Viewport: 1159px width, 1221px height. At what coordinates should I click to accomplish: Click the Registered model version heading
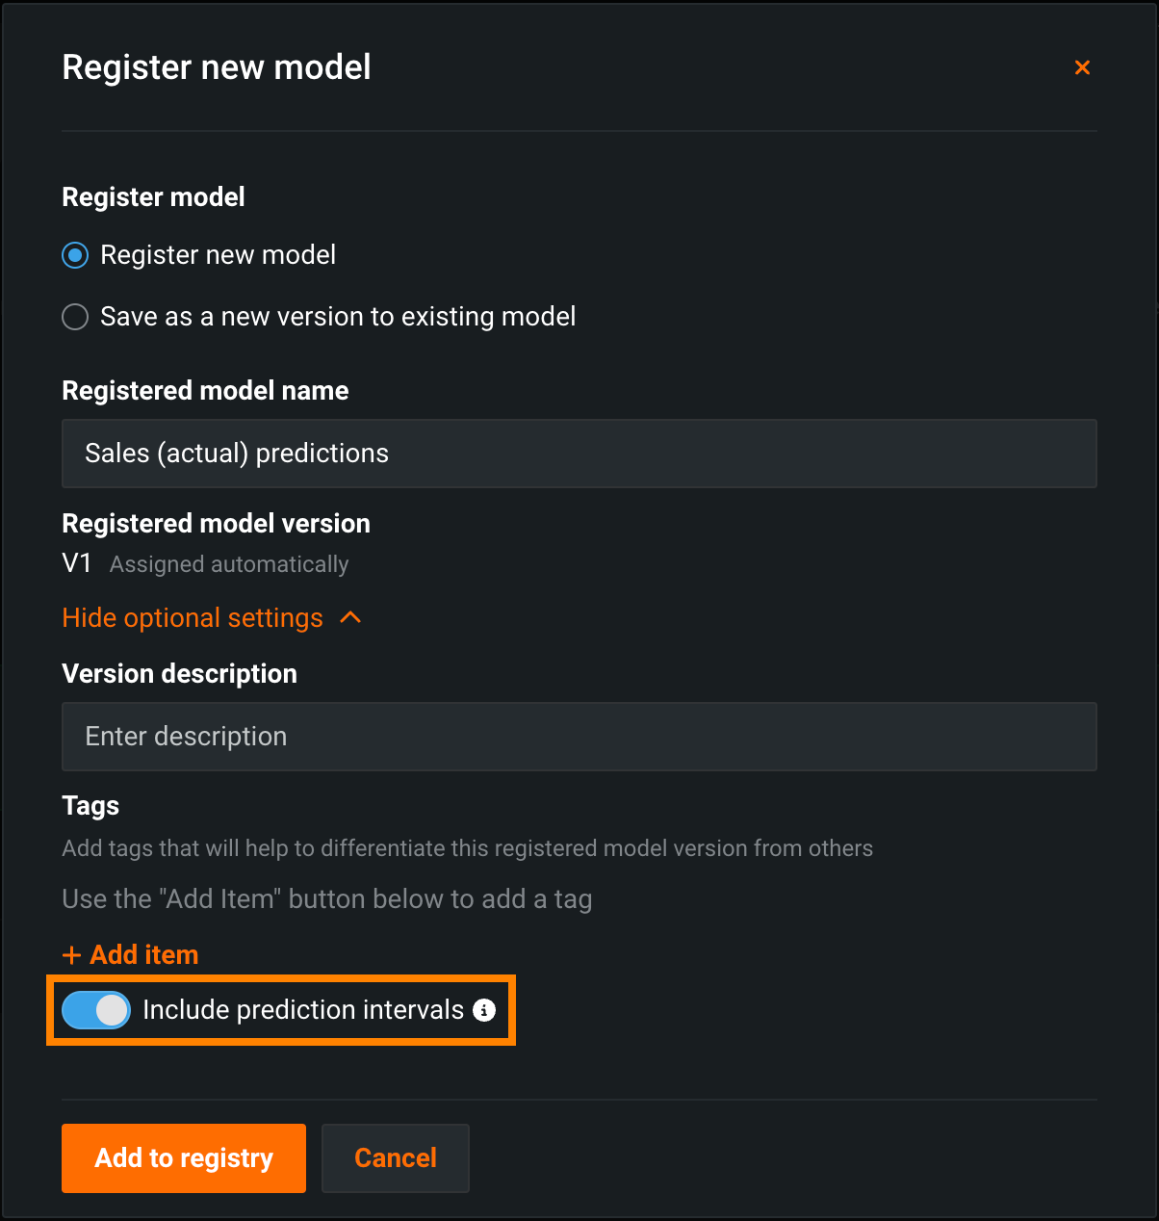pos(216,524)
